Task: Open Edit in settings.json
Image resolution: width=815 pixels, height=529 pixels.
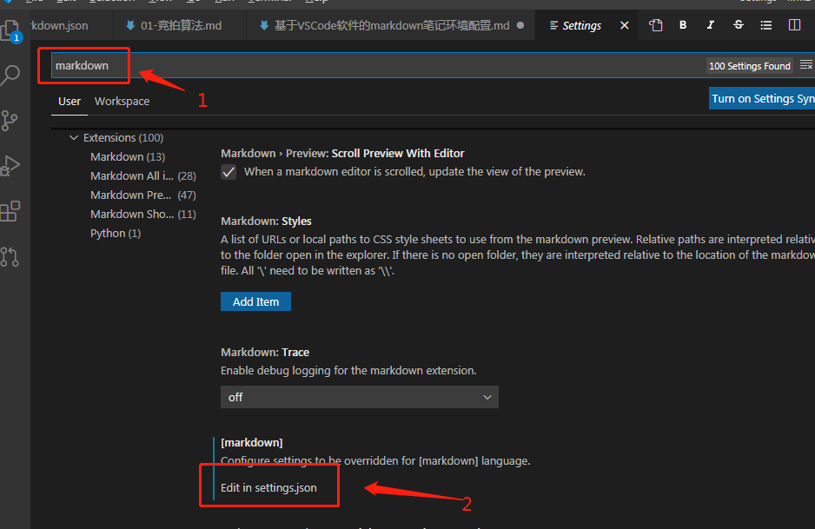Action: coord(268,488)
